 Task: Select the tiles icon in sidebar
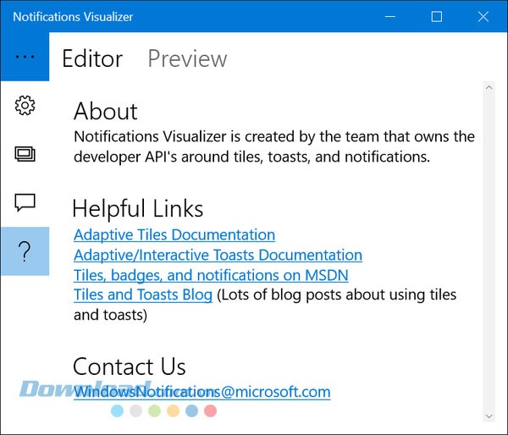25,154
